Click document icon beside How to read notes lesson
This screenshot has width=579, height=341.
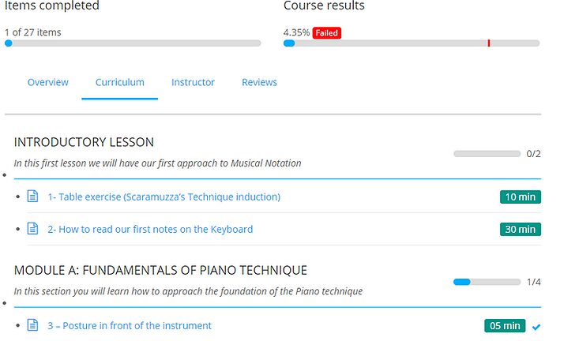(33, 229)
